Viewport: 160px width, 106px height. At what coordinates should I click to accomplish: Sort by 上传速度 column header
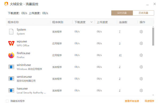coord(102,22)
